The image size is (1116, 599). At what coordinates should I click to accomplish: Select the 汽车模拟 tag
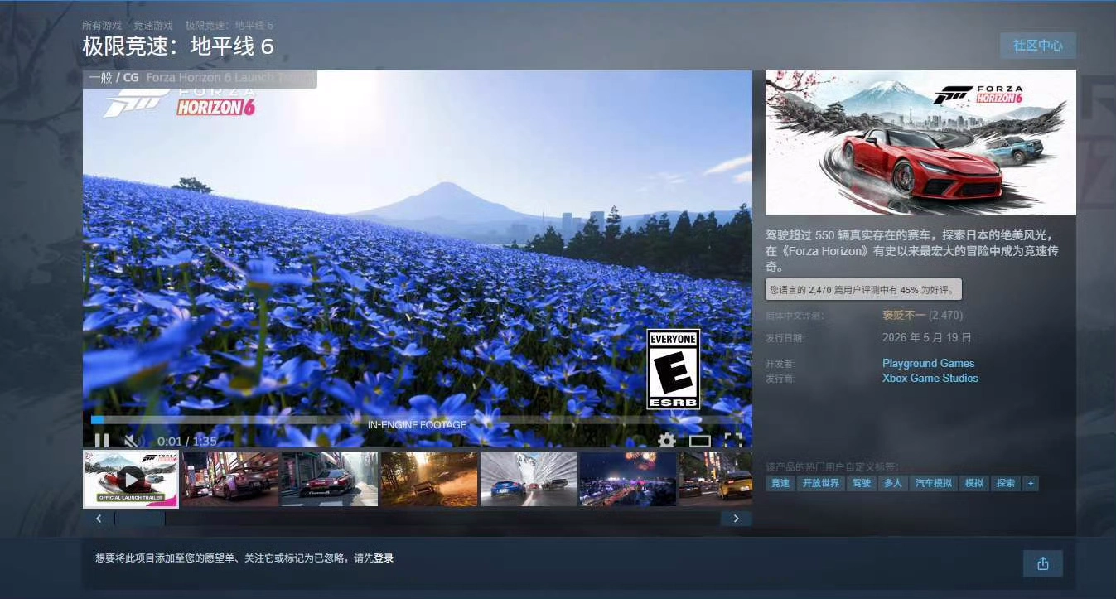934,483
